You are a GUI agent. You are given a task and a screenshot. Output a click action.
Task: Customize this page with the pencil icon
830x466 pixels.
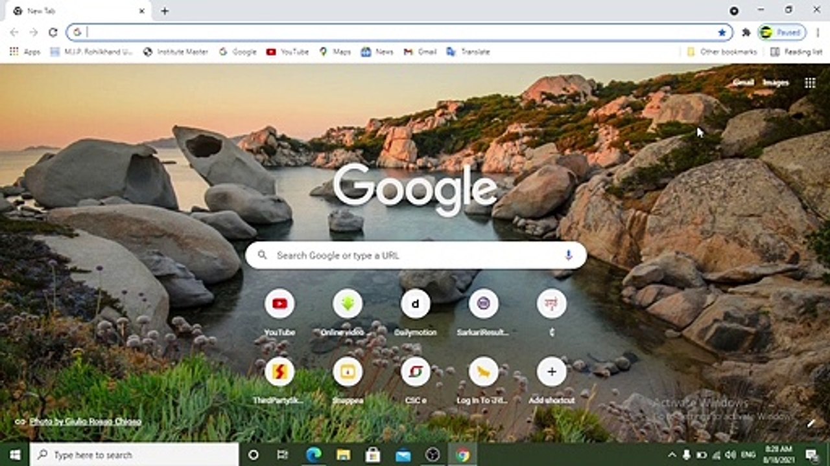click(x=811, y=424)
